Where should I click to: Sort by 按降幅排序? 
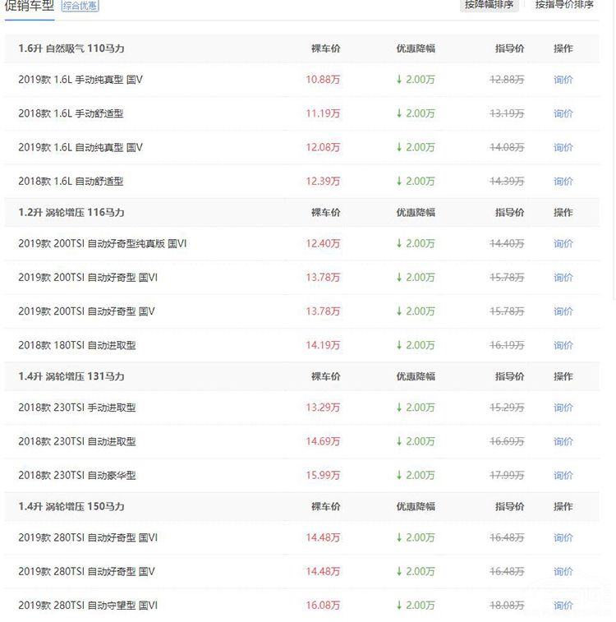coord(490,5)
